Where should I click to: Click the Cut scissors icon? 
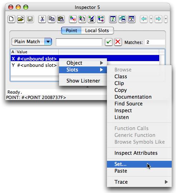tap(42, 19)
